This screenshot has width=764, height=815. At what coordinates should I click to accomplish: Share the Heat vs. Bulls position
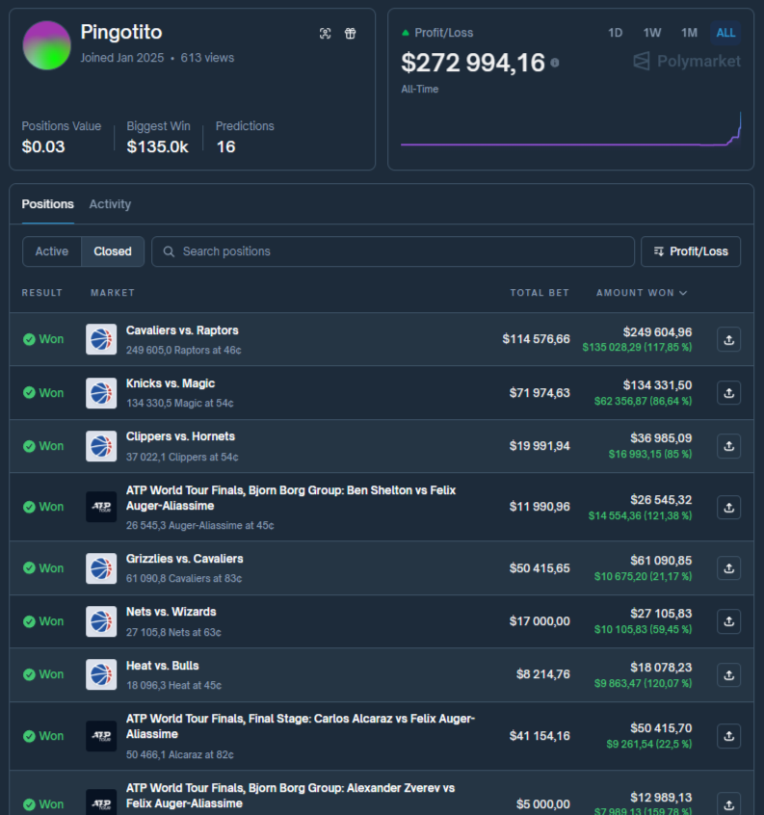(728, 674)
